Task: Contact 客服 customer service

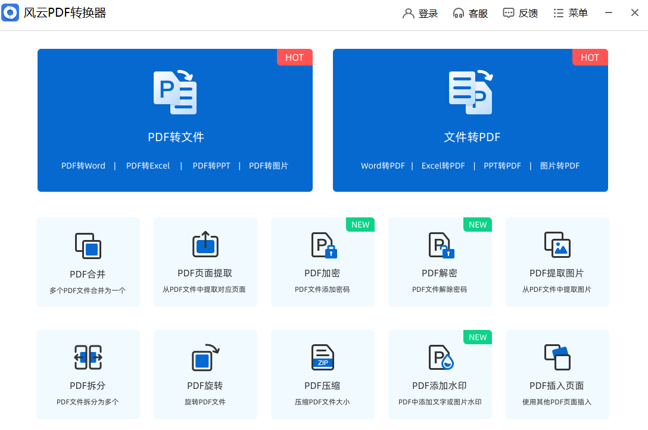Action: pos(471,13)
